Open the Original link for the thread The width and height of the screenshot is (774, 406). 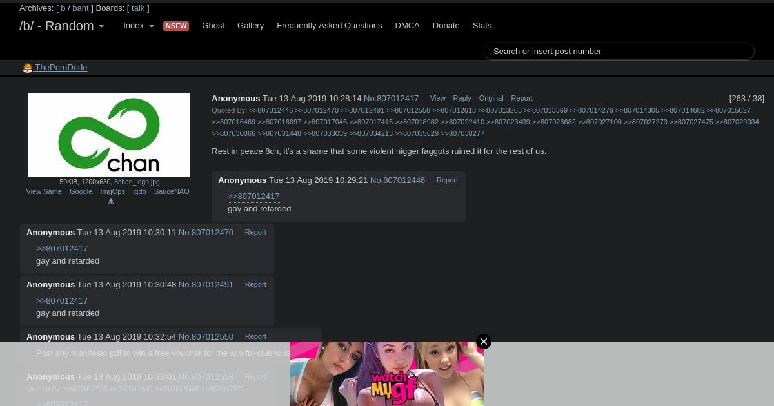click(491, 99)
